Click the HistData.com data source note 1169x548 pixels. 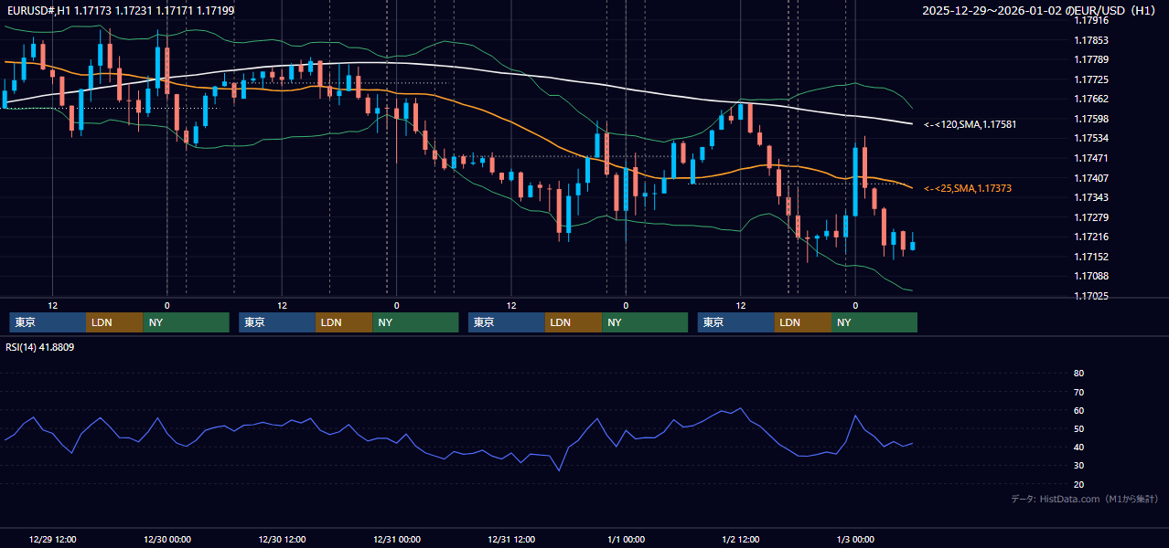[1085, 499]
